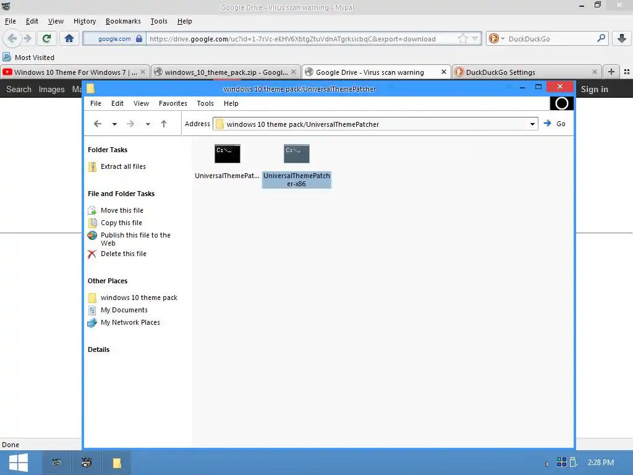Click Copy this file task
This screenshot has width=633, height=475.
[x=115, y=223]
